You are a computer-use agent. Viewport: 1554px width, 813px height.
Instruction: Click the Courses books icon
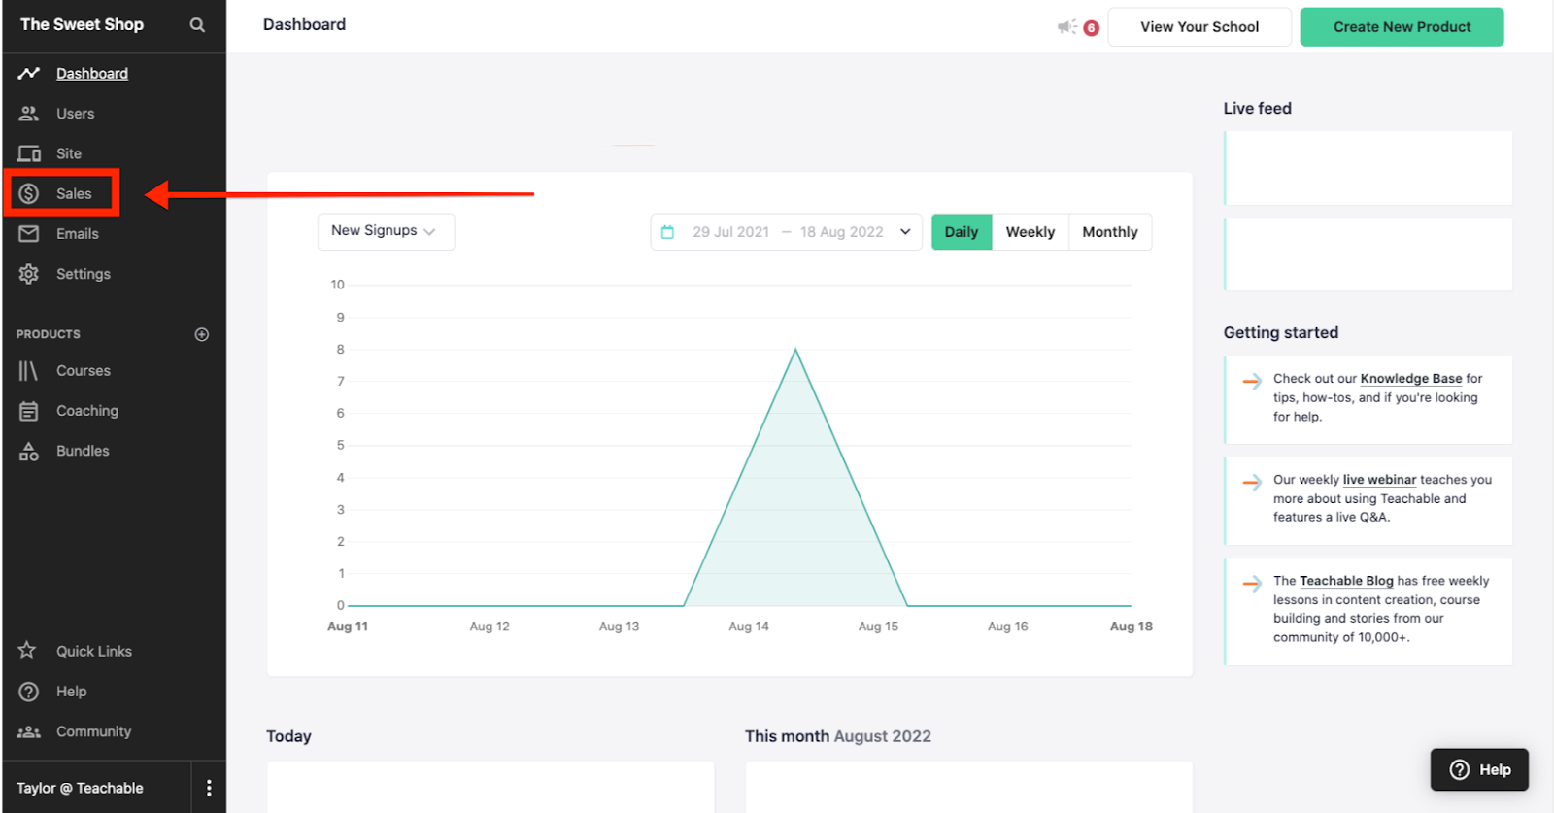click(28, 371)
